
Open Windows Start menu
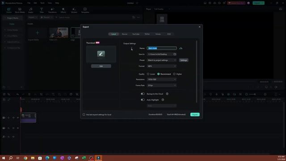(4, 158)
